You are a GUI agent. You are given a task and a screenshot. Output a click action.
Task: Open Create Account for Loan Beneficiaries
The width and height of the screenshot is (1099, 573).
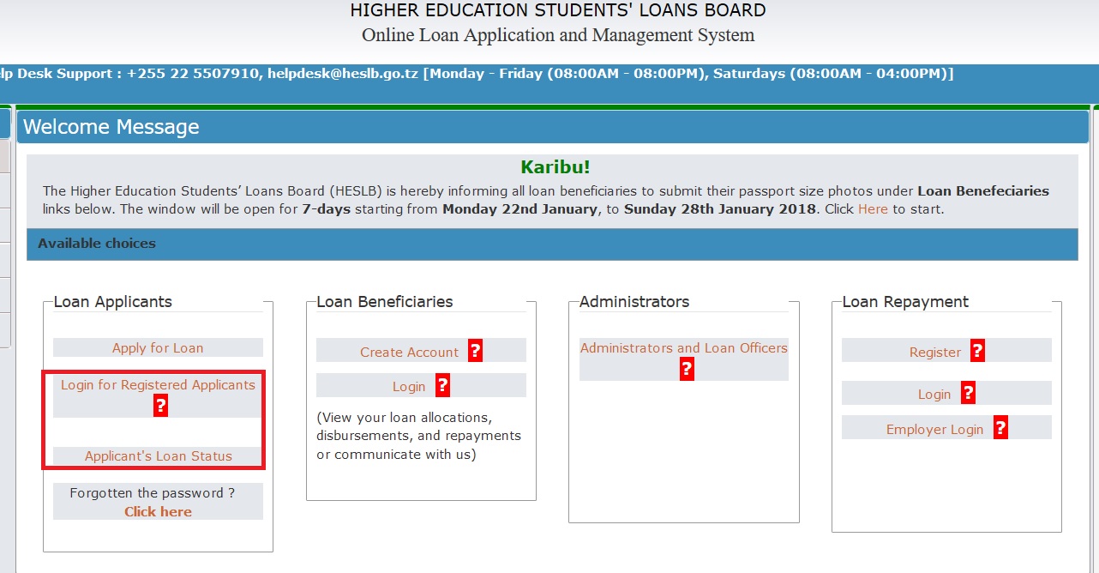click(409, 353)
